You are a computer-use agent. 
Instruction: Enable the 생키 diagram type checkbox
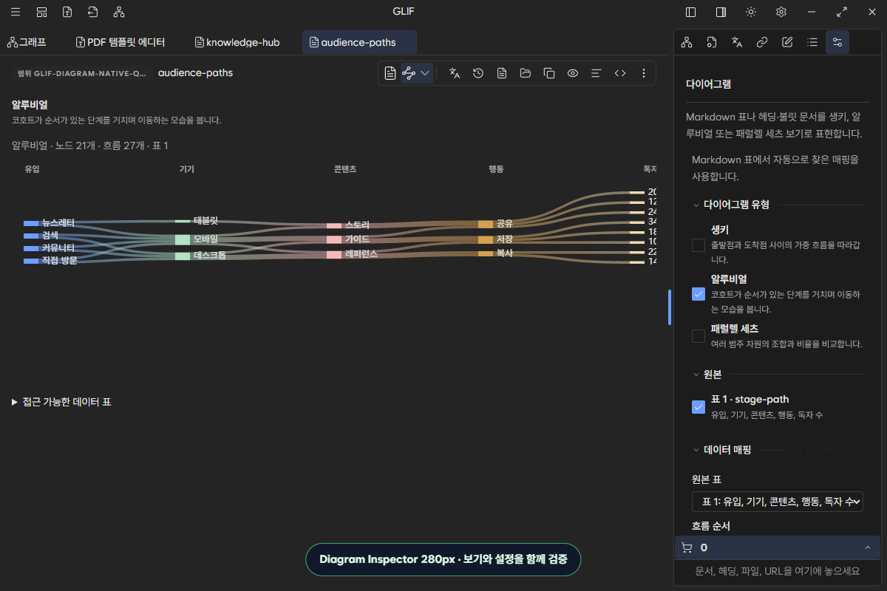tap(699, 245)
